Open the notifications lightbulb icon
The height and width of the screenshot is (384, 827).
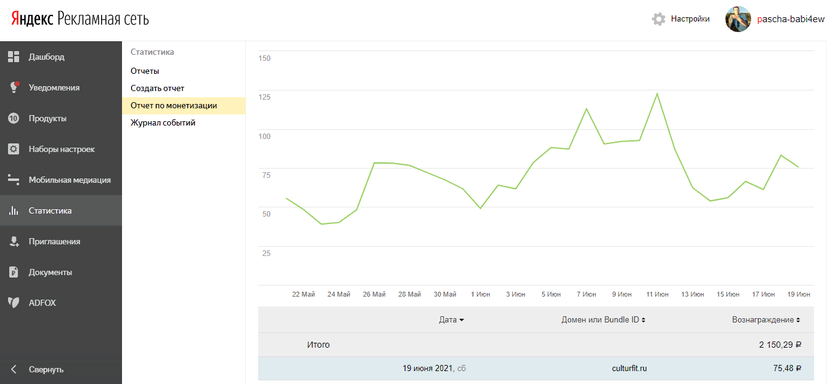coord(14,87)
